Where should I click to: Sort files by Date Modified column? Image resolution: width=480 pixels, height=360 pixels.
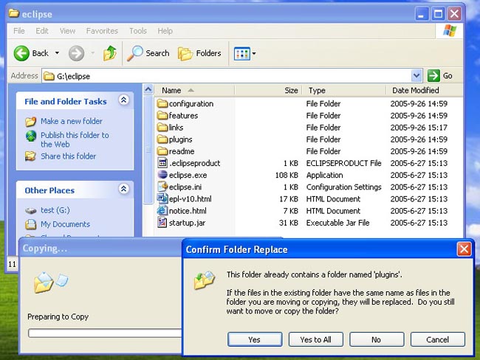click(x=415, y=90)
